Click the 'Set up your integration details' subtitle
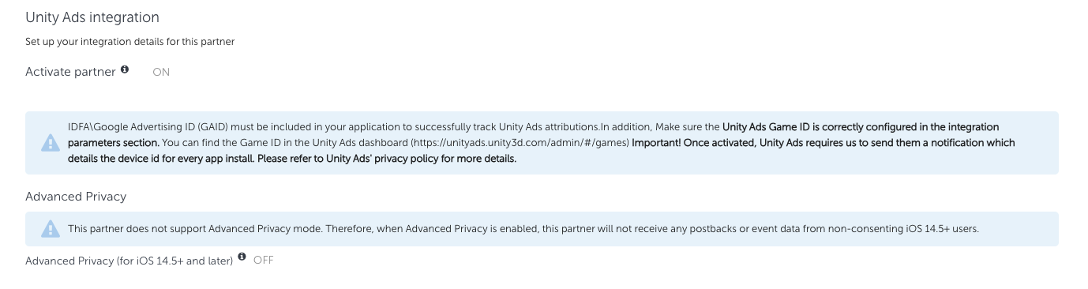The image size is (1088, 289). 129,42
